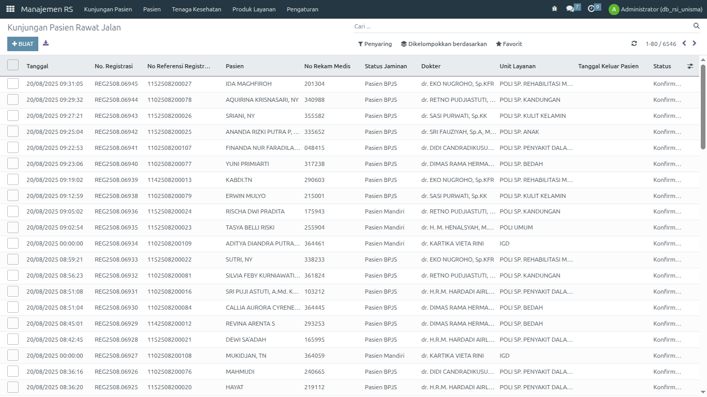Check the row for IDA MAGHFIROH
This screenshot has height=397, width=707.
pyautogui.click(x=13, y=84)
